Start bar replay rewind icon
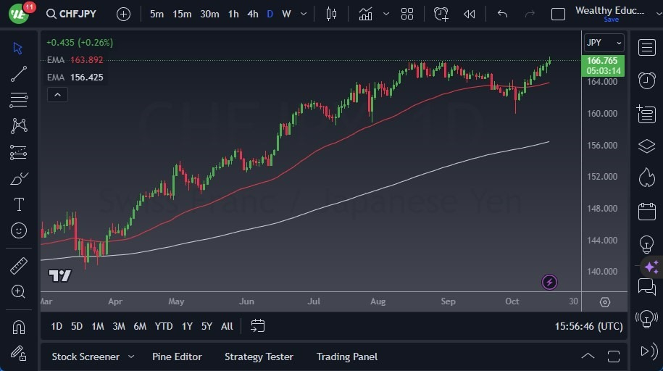Viewport: 663px width, 371px height. 469,14
